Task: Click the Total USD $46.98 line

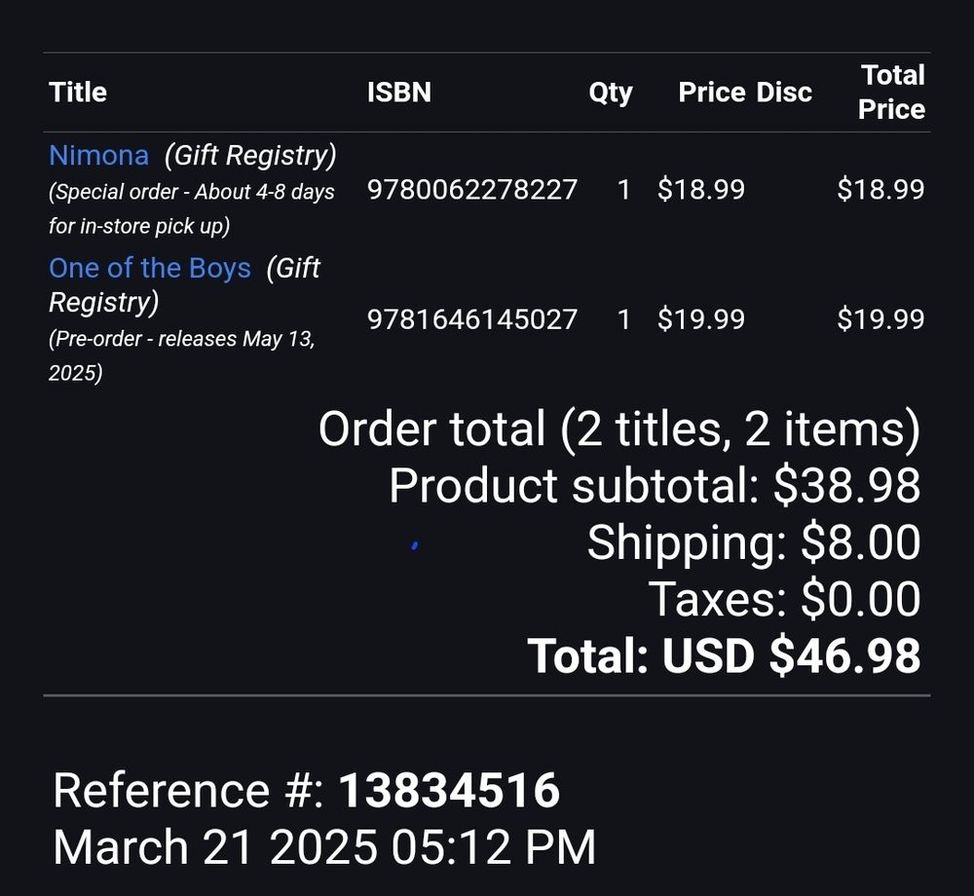Action: click(x=724, y=655)
